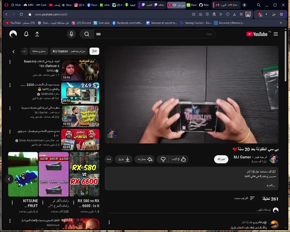The height and width of the screenshot is (232, 290).
Task: Open more actions (three dots) under video
Action: [109, 159]
